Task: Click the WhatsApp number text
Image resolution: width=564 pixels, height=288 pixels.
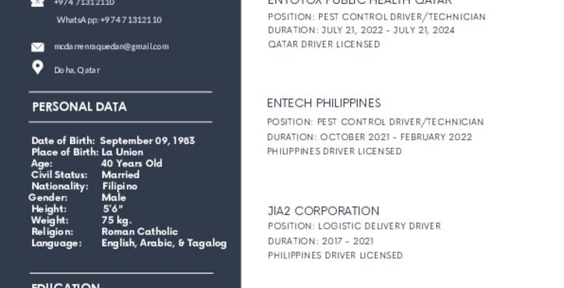Action: (110, 19)
